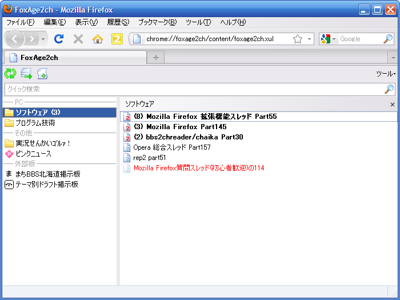Open the 表示(V) menu

86,22
